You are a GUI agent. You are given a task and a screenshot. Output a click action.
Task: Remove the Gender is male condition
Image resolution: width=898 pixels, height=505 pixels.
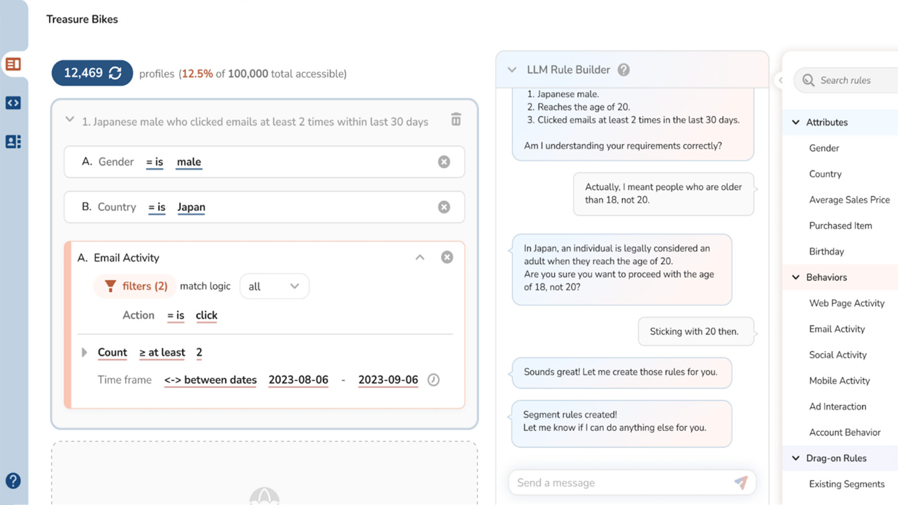[x=444, y=162]
